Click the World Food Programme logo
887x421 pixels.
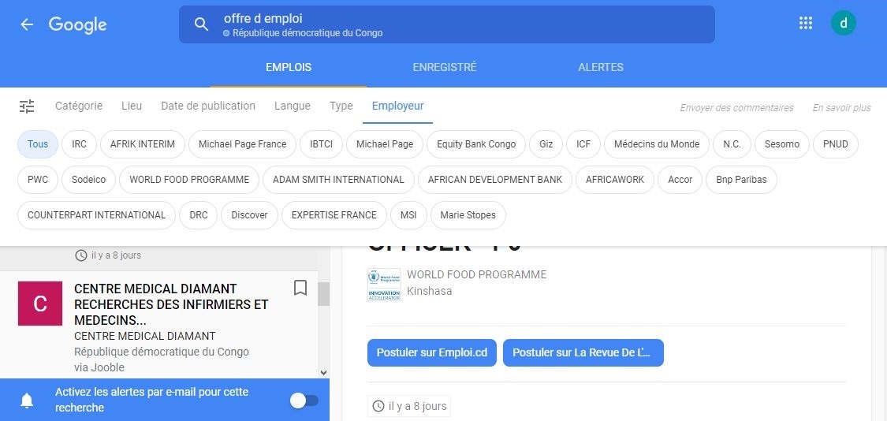point(383,284)
